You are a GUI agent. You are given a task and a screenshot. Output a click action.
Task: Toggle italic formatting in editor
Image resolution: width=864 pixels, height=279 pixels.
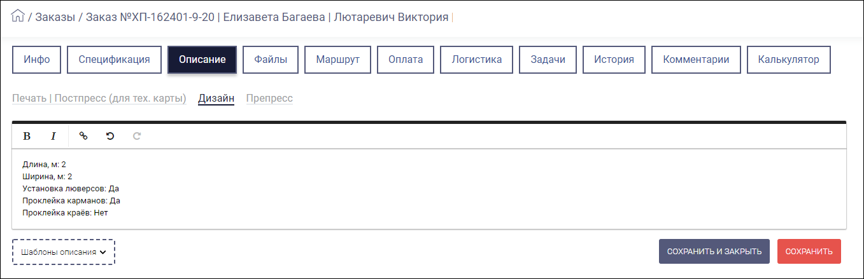pos(53,136)
